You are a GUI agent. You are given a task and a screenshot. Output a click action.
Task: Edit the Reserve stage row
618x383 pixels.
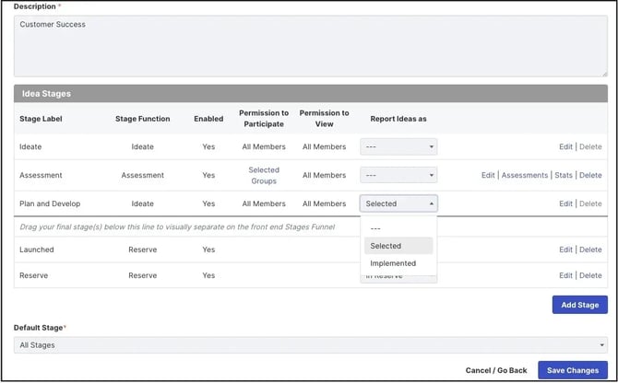565,275
